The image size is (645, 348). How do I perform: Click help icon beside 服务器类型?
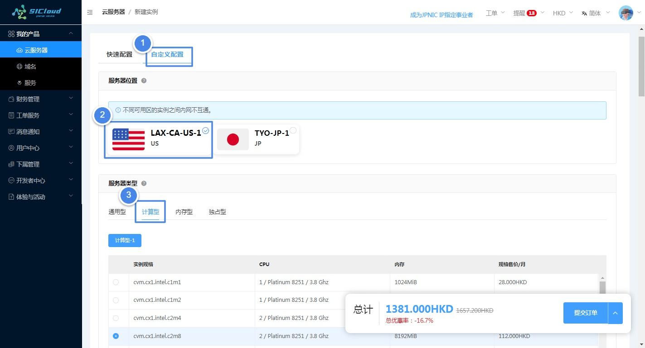coord(144,183)
